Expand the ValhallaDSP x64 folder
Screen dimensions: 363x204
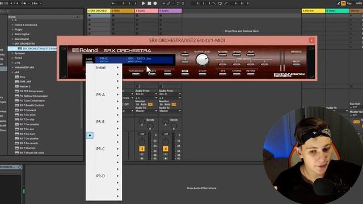coord(12,67)
